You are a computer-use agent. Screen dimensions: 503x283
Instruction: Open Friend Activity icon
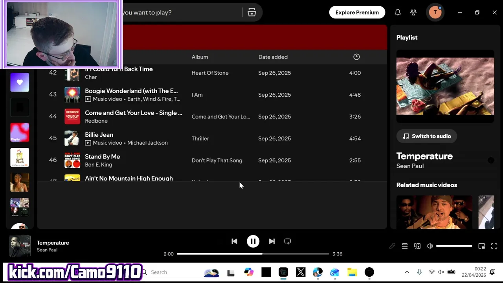pos(413,13)
